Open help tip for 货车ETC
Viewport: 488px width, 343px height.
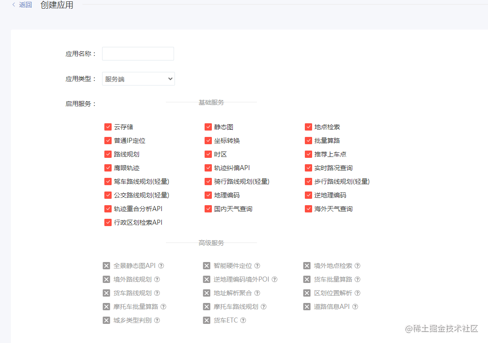click(x=243, y=320)
